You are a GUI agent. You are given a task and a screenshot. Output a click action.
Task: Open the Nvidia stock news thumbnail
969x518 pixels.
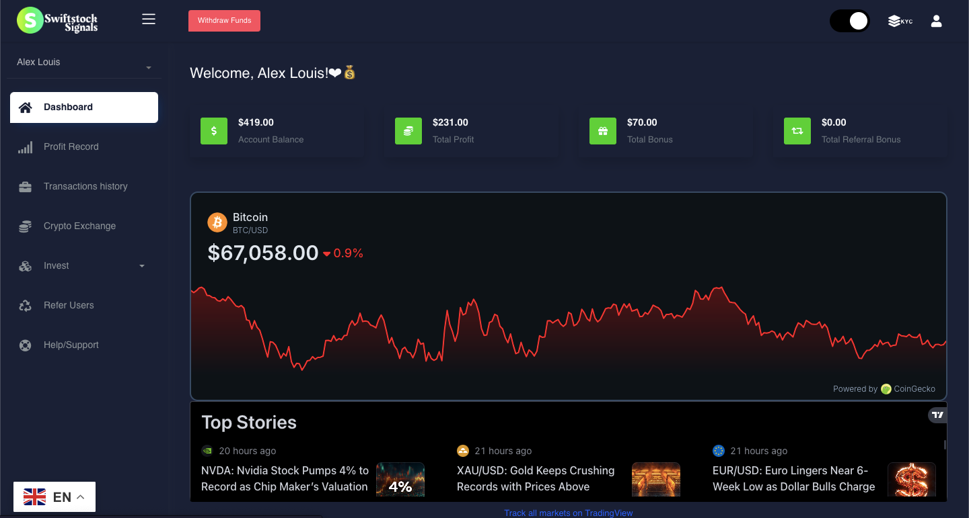click(400, 480)
